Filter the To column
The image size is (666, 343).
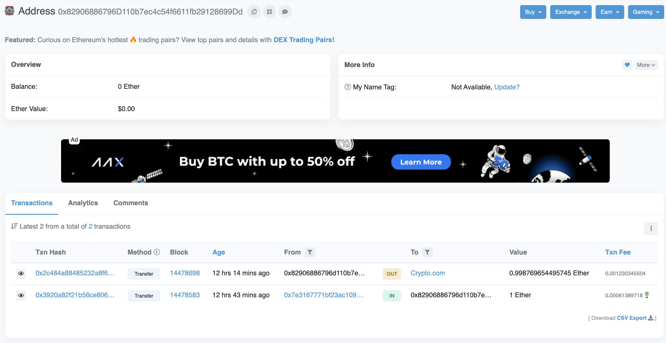[427, 252]
